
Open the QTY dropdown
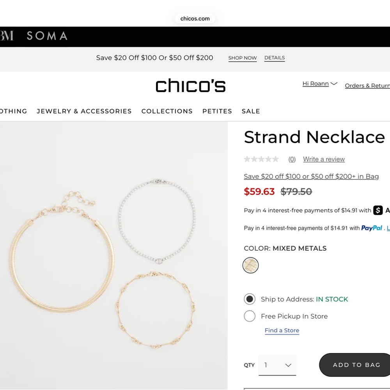click(x=277, y=365)
